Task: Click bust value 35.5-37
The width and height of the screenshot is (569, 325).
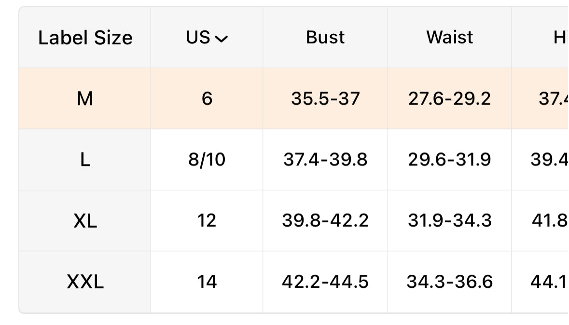Action: pyautogui.click(x=325, y=99)
